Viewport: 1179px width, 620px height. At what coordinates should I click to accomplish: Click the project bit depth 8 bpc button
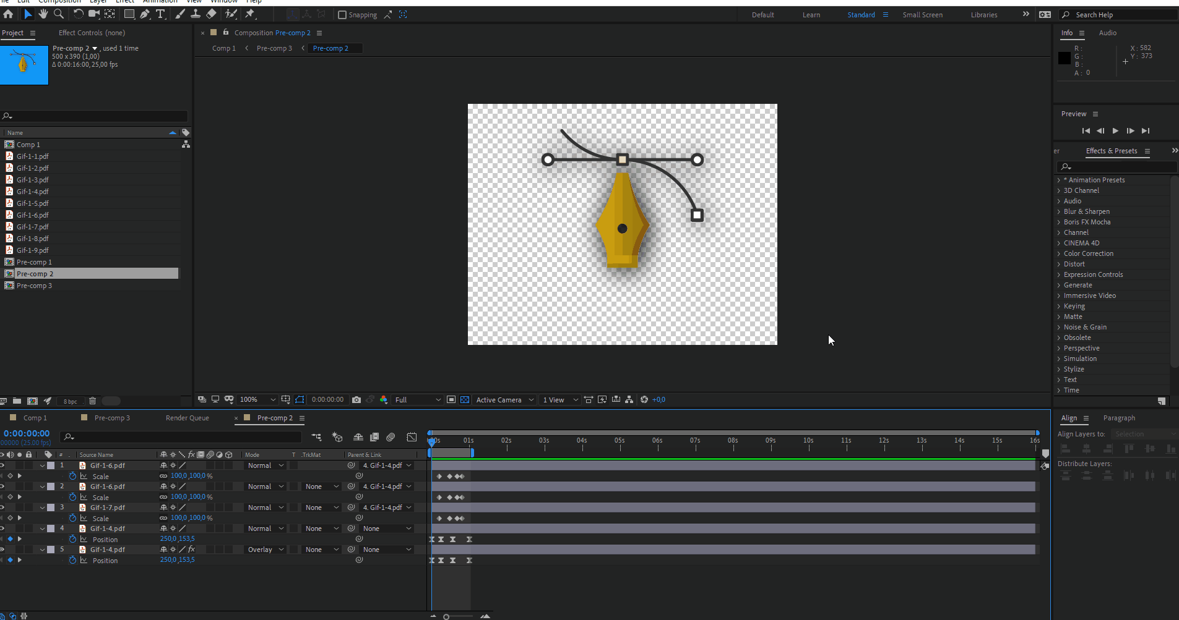[x=71, y=401]
